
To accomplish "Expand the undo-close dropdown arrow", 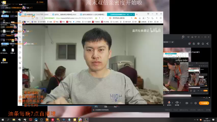I will (150, 18).
